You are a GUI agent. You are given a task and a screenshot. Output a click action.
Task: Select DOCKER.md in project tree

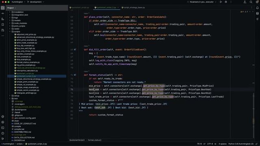[19, 140]
